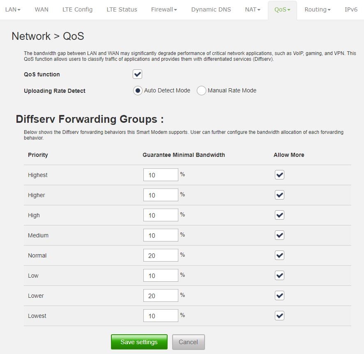This screenshot has width=364, height=354.
Task: Click the Low bandwidth percentage field
Action: (x=161, y=276)
